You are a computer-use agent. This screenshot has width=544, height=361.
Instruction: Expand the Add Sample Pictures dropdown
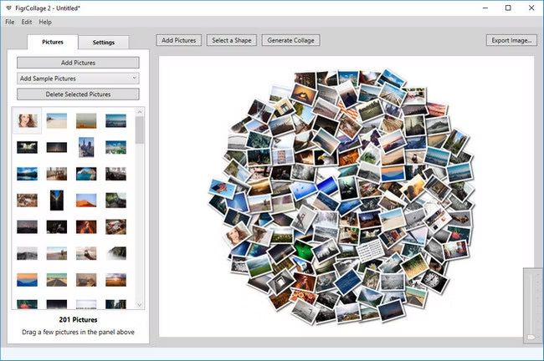click(78, 79)
